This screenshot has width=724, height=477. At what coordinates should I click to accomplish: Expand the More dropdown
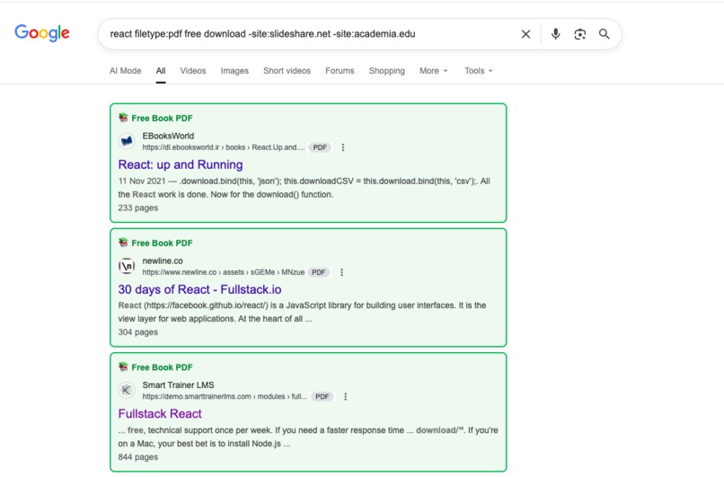point(434,71)
